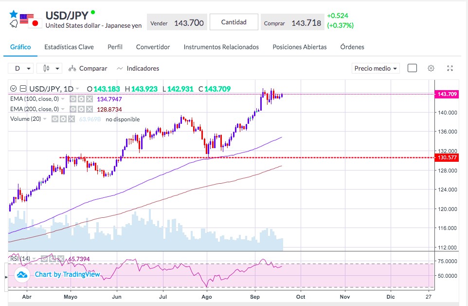468x306 pixels.
Task: Remove the EMA 200 indicator
Action: [x=89, y=109]
